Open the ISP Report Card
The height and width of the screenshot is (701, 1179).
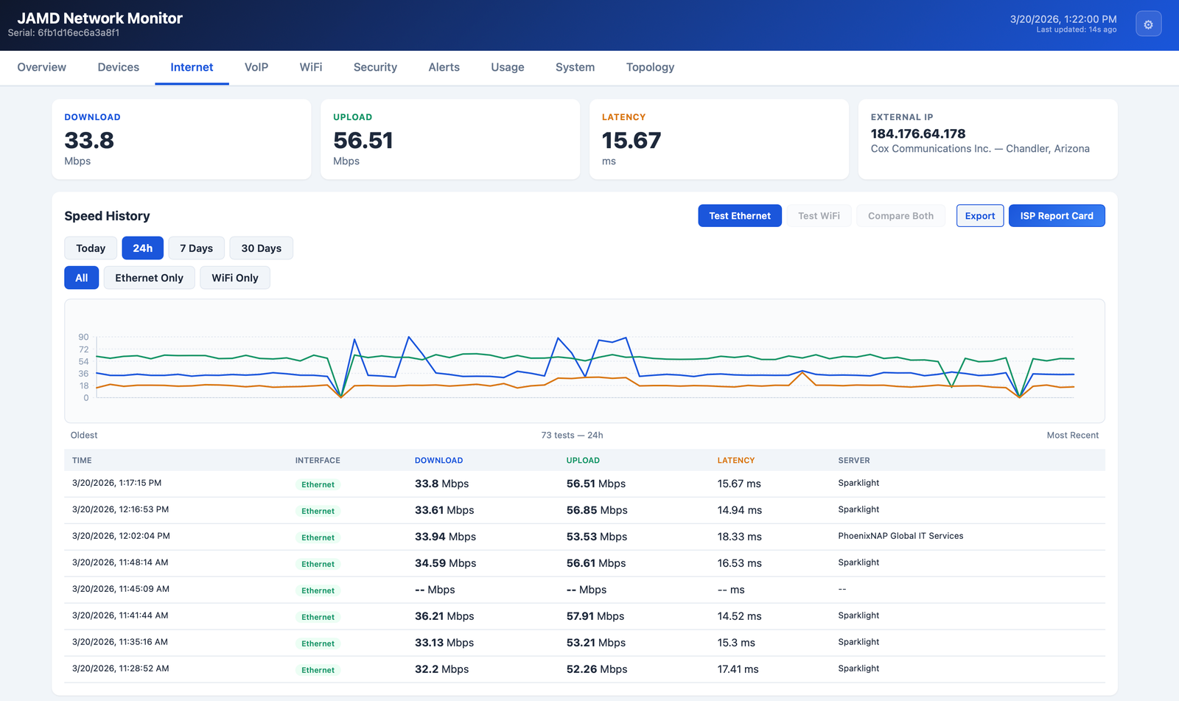[1056, 216]
